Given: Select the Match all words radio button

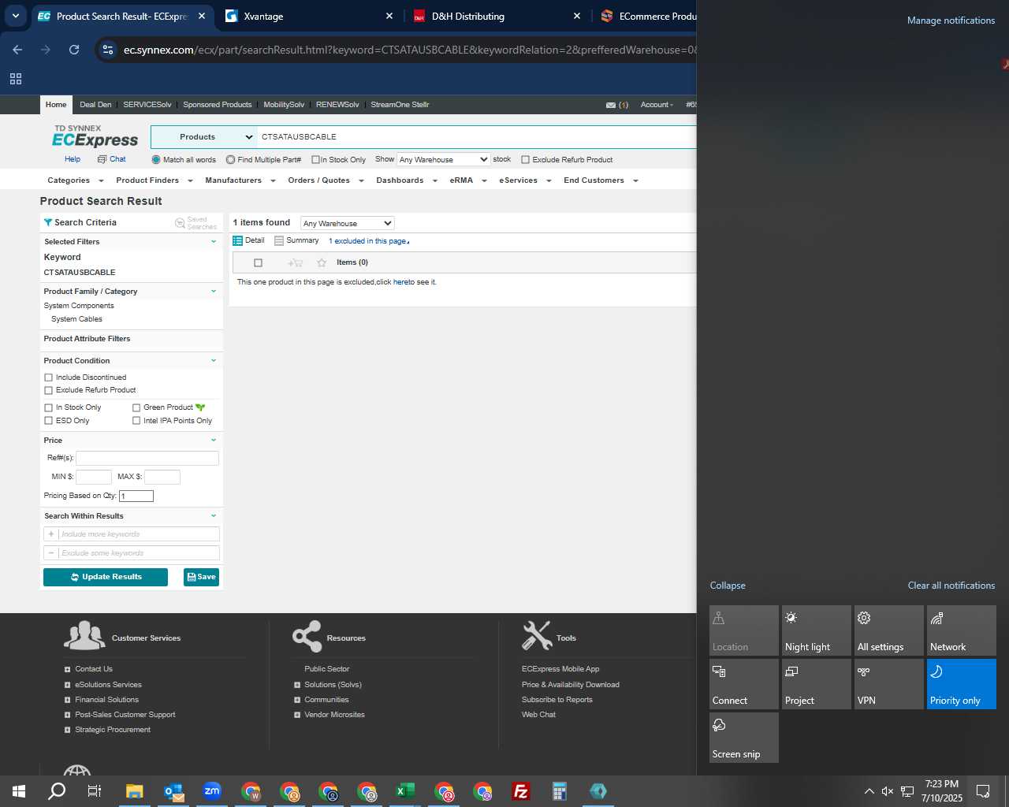Looking at the screenshot, I should pyautogui.click(x=156, y=160).
